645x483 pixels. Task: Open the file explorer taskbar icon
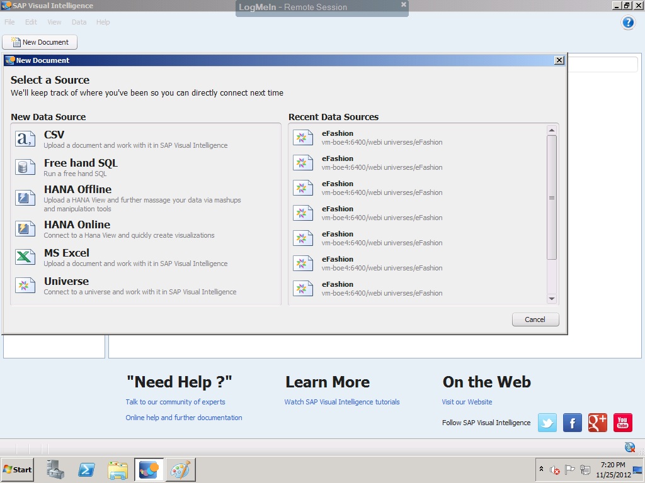(x=118, y=469)
